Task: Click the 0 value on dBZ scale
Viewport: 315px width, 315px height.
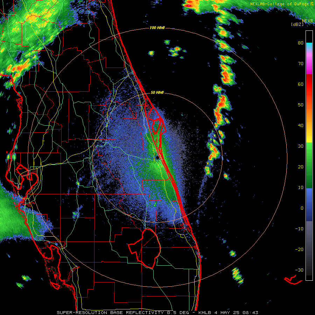Action: point(302,208)
